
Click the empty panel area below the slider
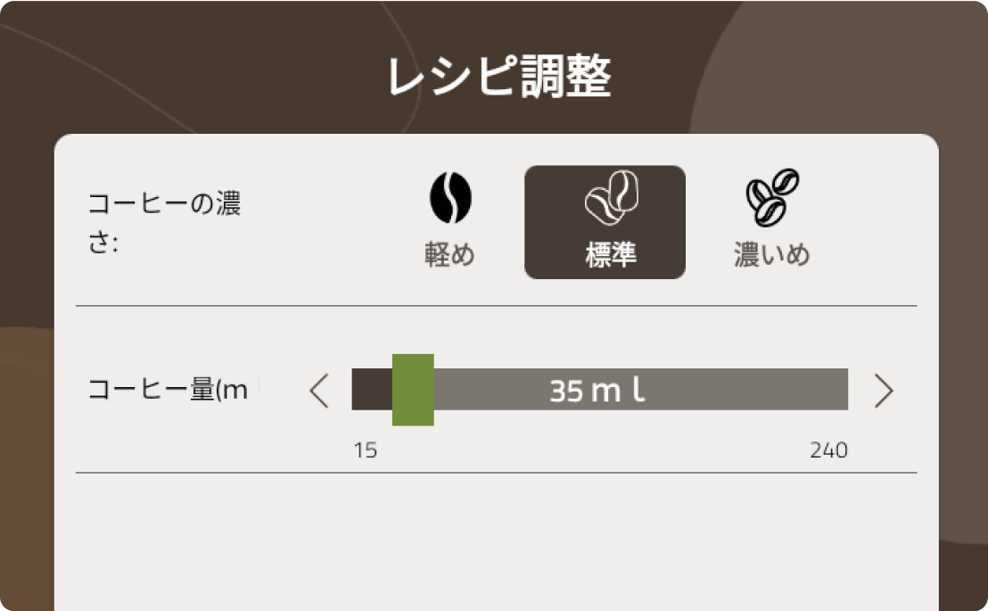point(496,544)
